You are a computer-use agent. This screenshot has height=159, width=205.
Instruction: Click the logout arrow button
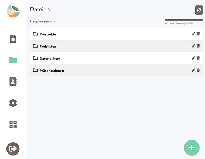13,149
